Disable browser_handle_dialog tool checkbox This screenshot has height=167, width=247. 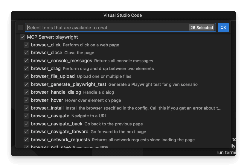26,92
